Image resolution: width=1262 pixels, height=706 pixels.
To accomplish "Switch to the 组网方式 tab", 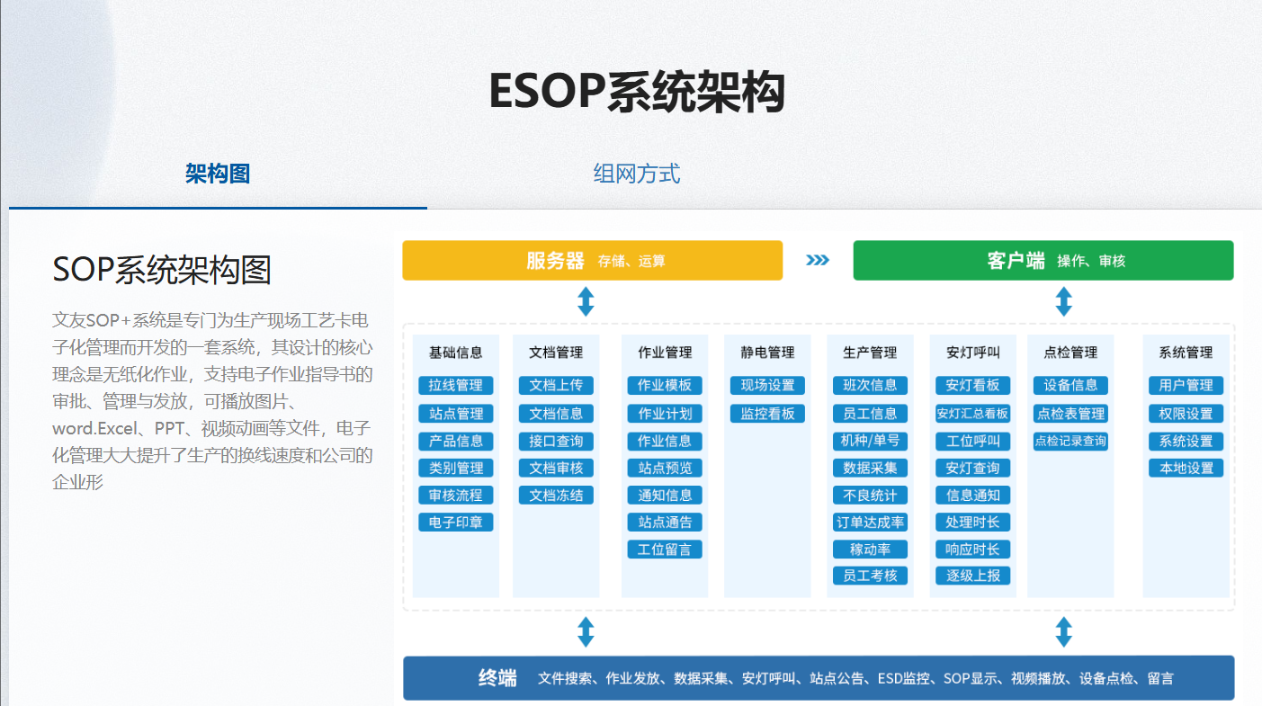I will click(636, 174).
